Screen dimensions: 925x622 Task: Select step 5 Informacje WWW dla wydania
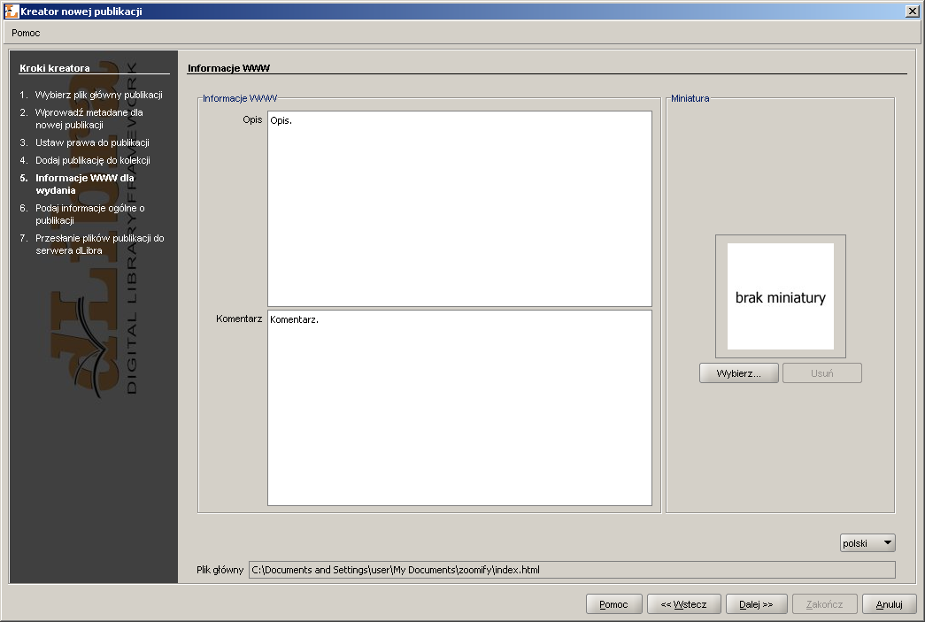tap(77, 184)
